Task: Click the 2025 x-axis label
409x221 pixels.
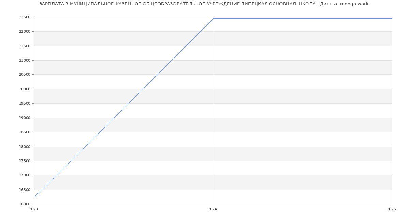Action: tap(391, 209)
